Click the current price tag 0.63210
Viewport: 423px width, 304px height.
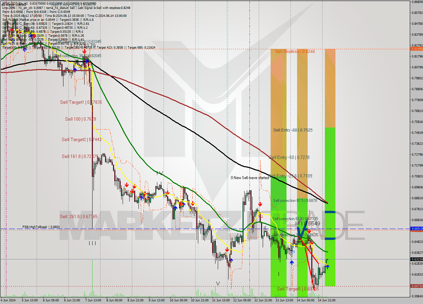[416, 259]
